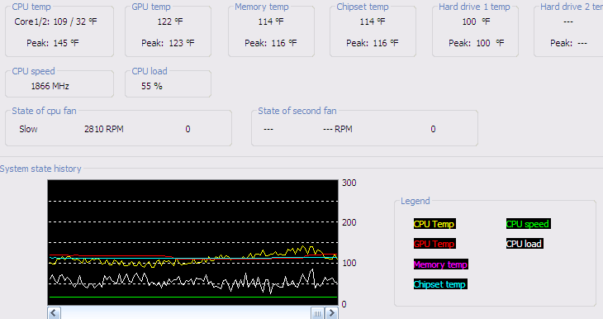Click the yellow CPU Temp legend label

click(434, 224)
